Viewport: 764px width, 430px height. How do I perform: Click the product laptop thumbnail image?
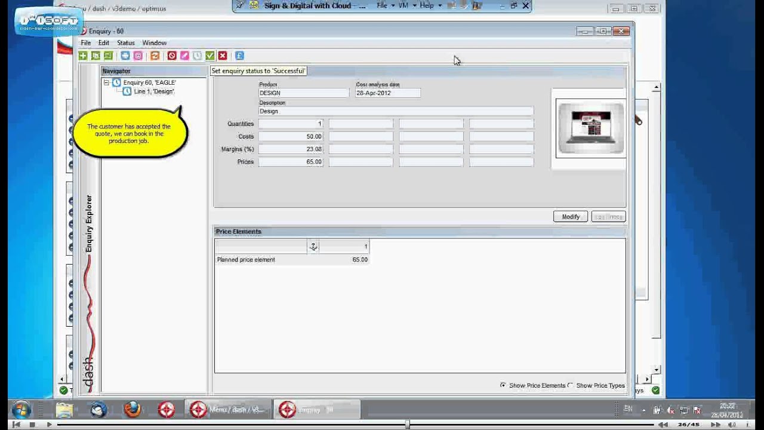591,128
